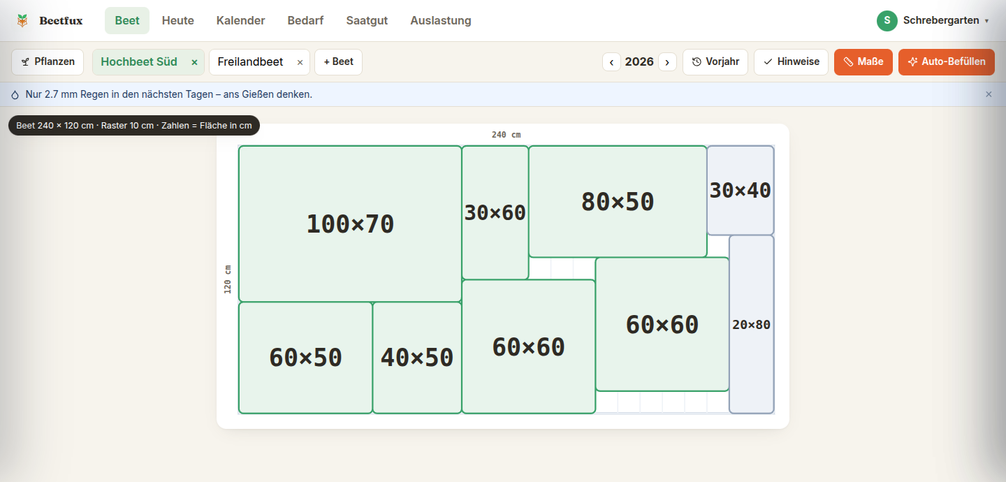The width and height of the screenshot is (1006, 482).
Task: Switch to the Auslastung tab
Action: [x=441, y=21]
